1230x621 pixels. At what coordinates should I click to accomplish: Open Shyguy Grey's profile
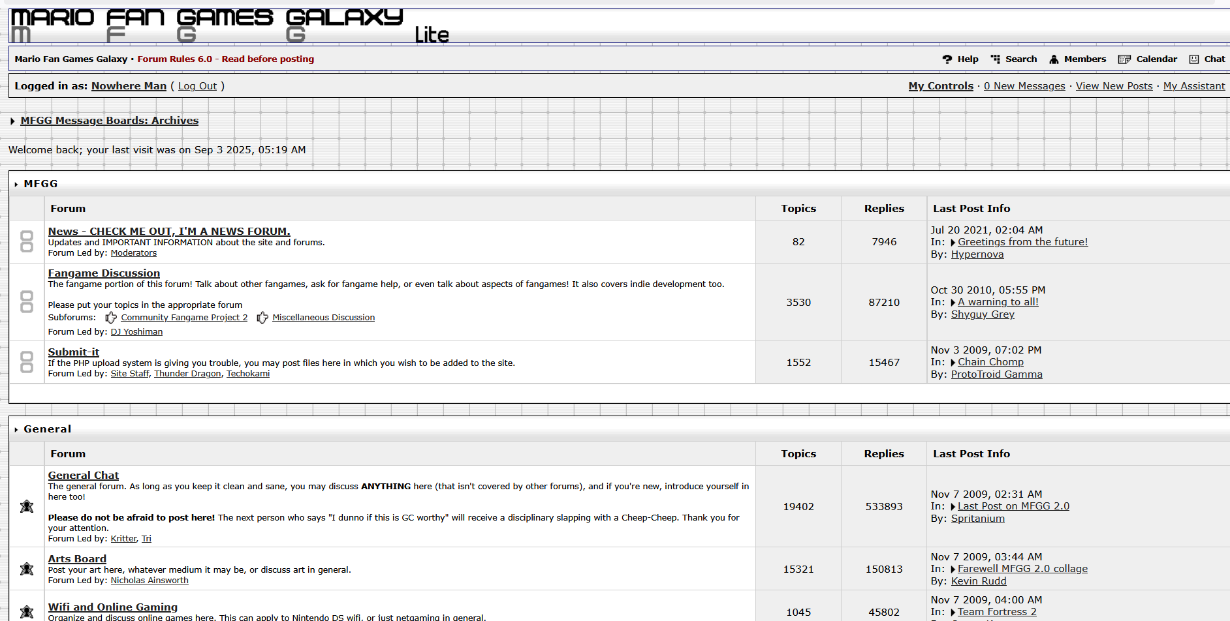[x=983, y=314]
